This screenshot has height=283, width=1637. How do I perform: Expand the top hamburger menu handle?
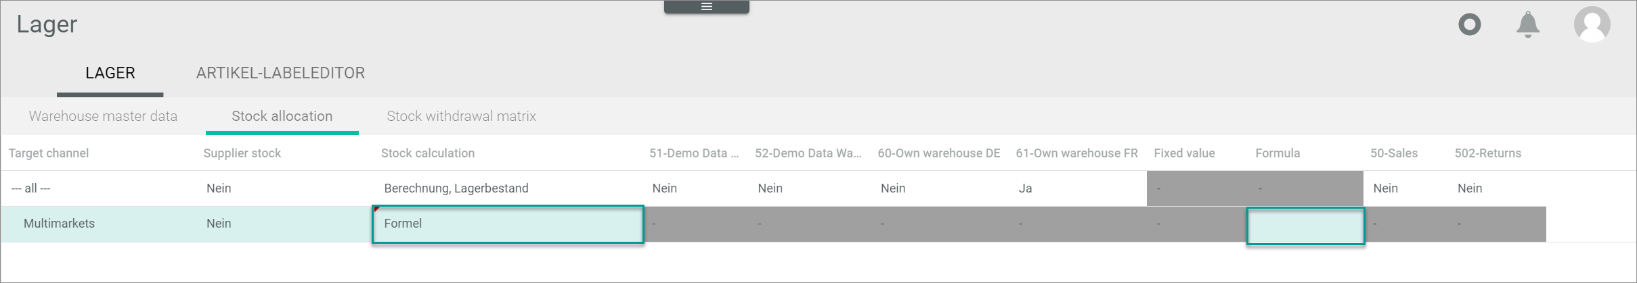pos(706,7)
